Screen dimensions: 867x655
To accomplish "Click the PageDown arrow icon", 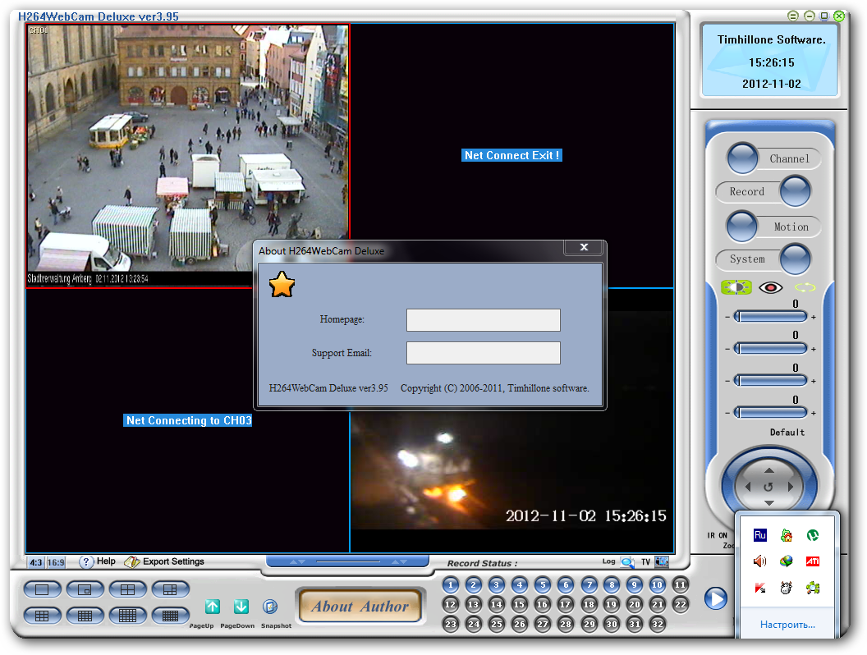I will coord(241,607).
